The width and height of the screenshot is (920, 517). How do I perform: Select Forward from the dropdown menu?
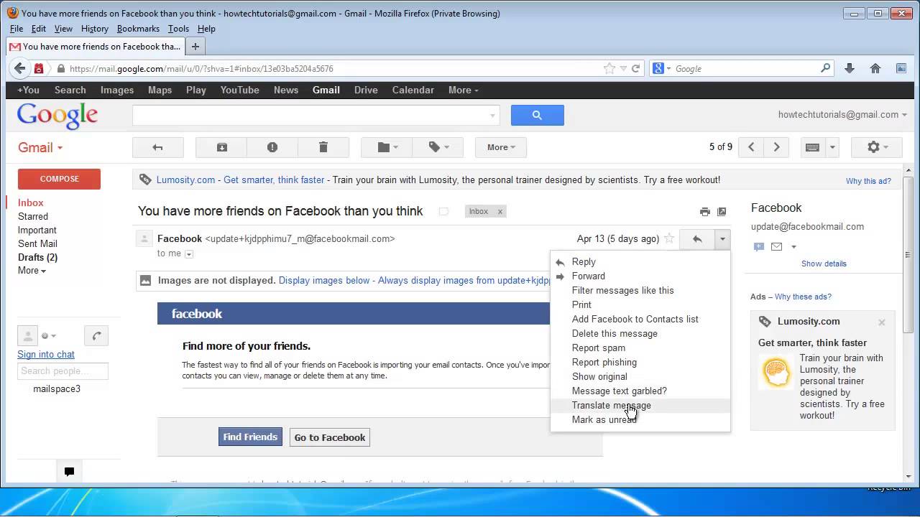640,276
